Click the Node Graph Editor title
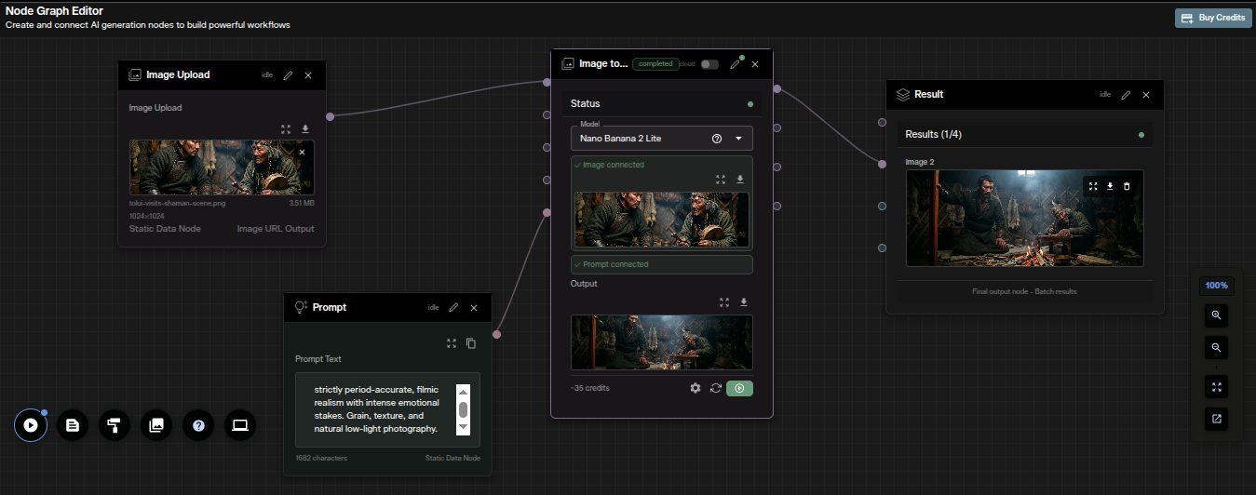1256x495 pixels. (54, 11)
